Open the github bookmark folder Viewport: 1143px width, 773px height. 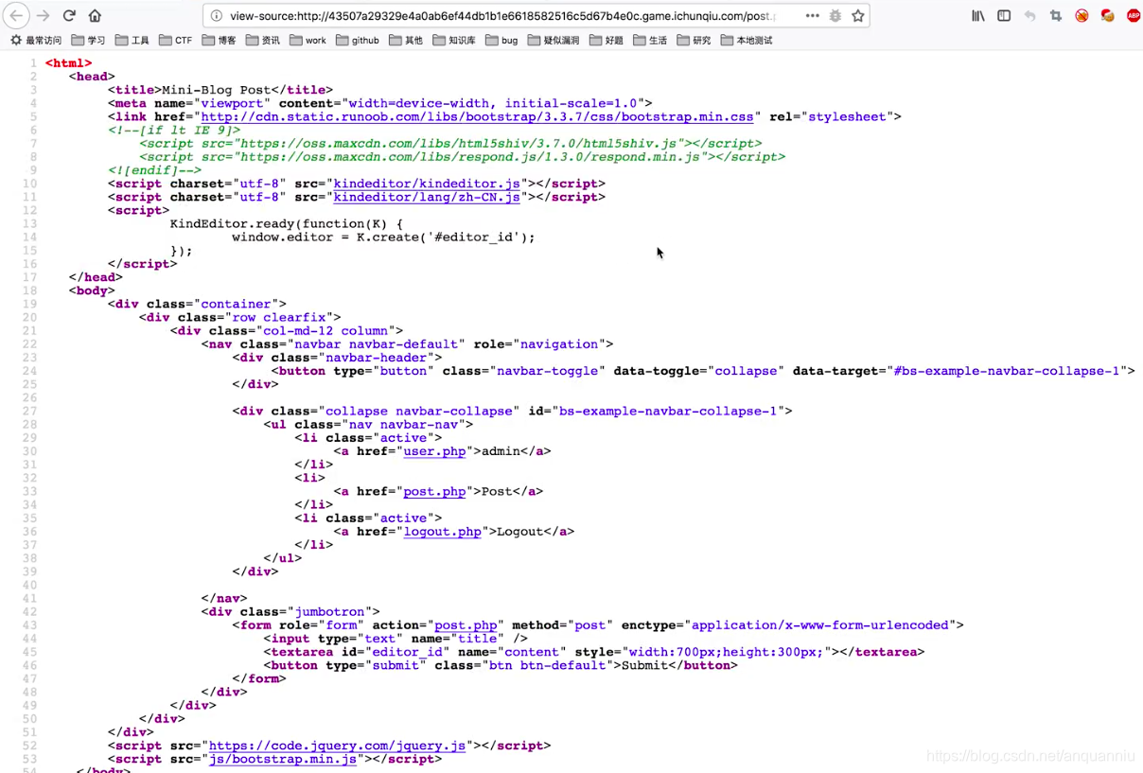coord(358,40)
